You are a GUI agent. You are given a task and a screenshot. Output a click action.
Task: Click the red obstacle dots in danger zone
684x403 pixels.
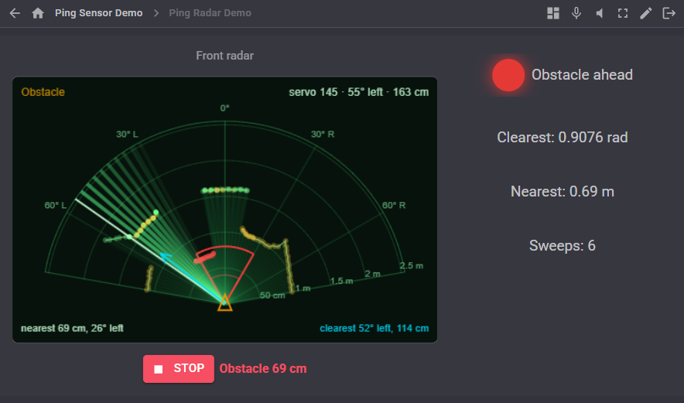tap(204, 258)
